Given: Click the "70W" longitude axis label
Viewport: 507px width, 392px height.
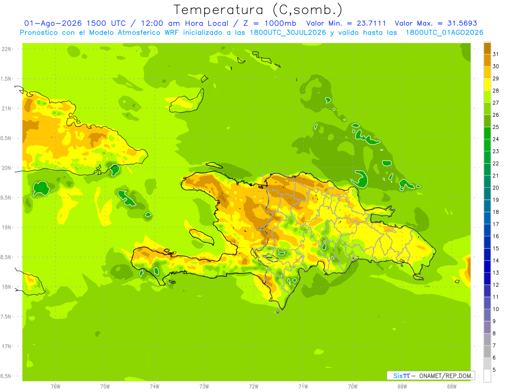Looking at the screenshot, I should [x=352, y=387].
